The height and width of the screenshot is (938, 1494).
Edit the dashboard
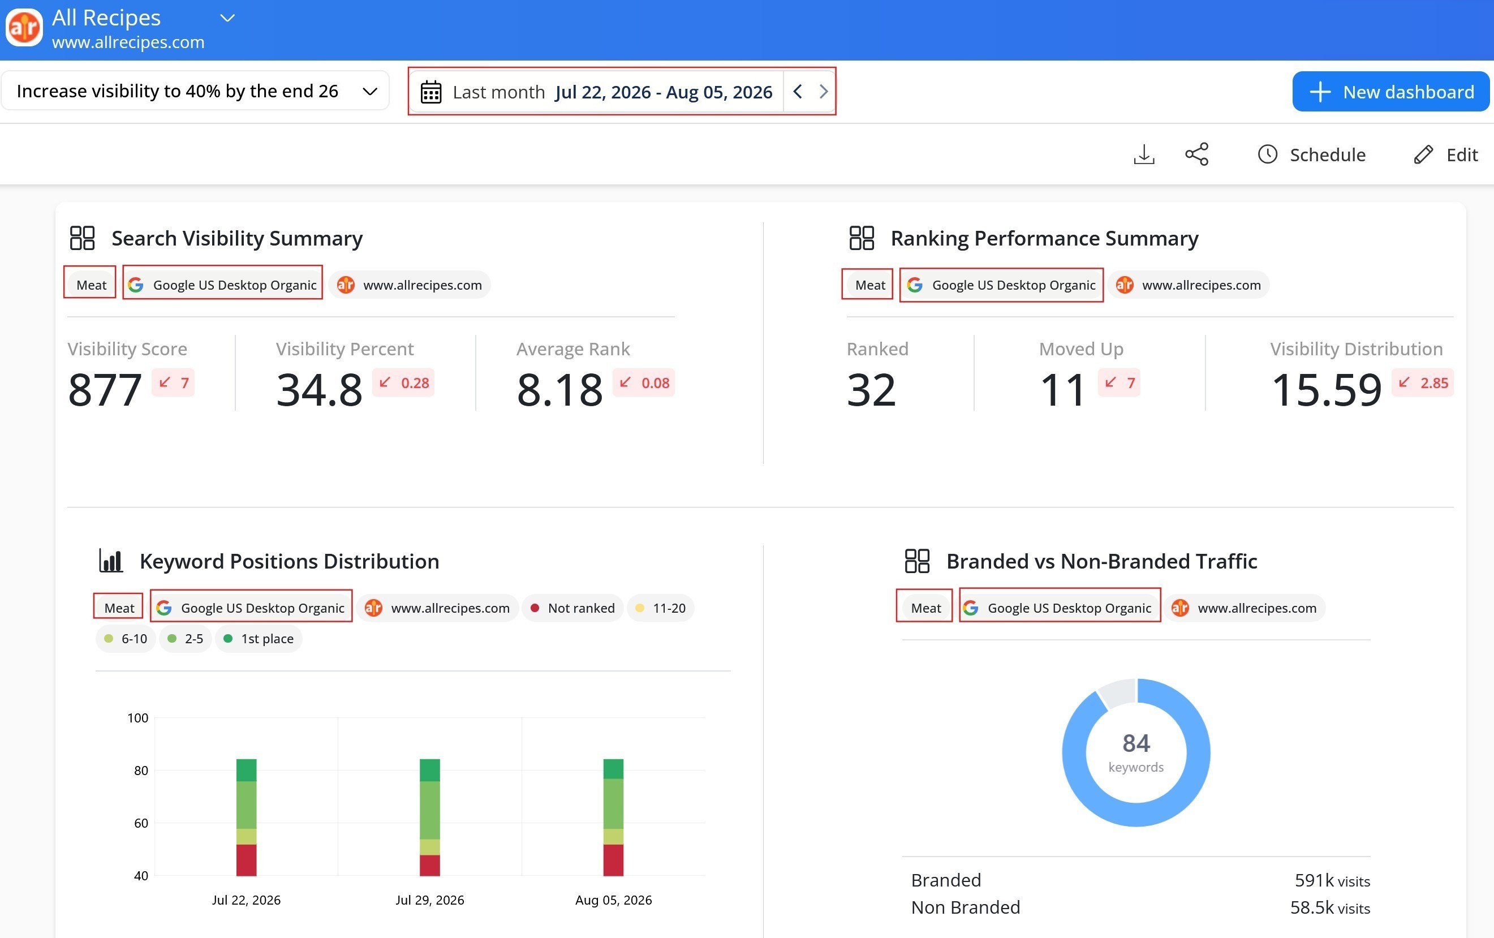(x=1445, y=154)
